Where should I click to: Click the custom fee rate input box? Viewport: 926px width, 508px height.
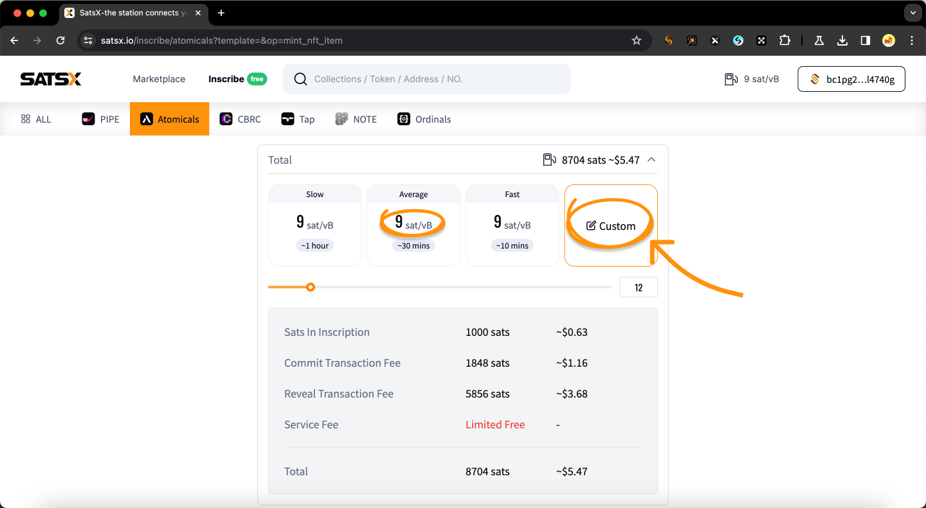(x=638, y=287)
